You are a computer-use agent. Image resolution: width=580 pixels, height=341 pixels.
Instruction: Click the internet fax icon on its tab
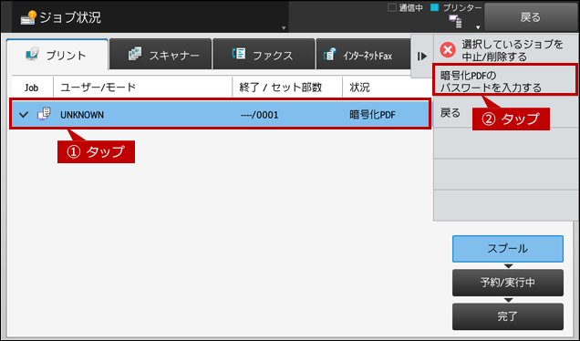(x=329, y=55)
